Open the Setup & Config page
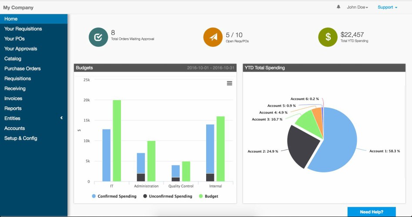 tap(21, 138)
